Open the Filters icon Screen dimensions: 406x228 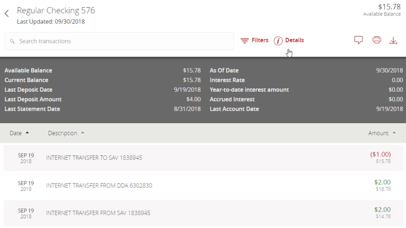pyautogui.click(x=244, y=41)
